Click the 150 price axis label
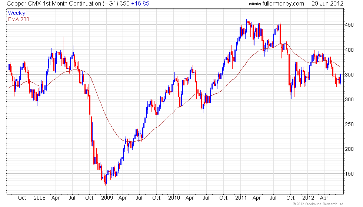 coord(349,174)
